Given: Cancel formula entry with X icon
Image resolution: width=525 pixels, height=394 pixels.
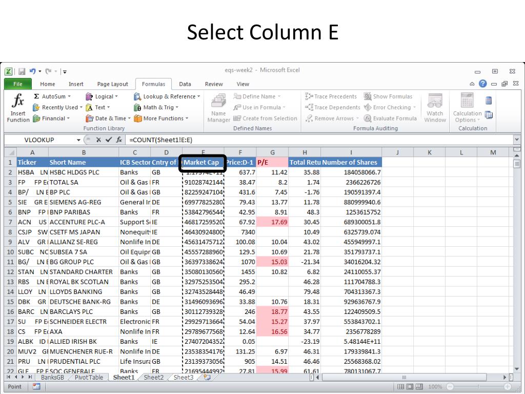Looking at the screenshot, I should (98, 140).
